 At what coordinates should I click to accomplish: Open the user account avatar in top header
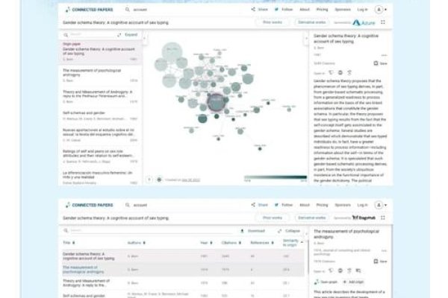point(380,10)
